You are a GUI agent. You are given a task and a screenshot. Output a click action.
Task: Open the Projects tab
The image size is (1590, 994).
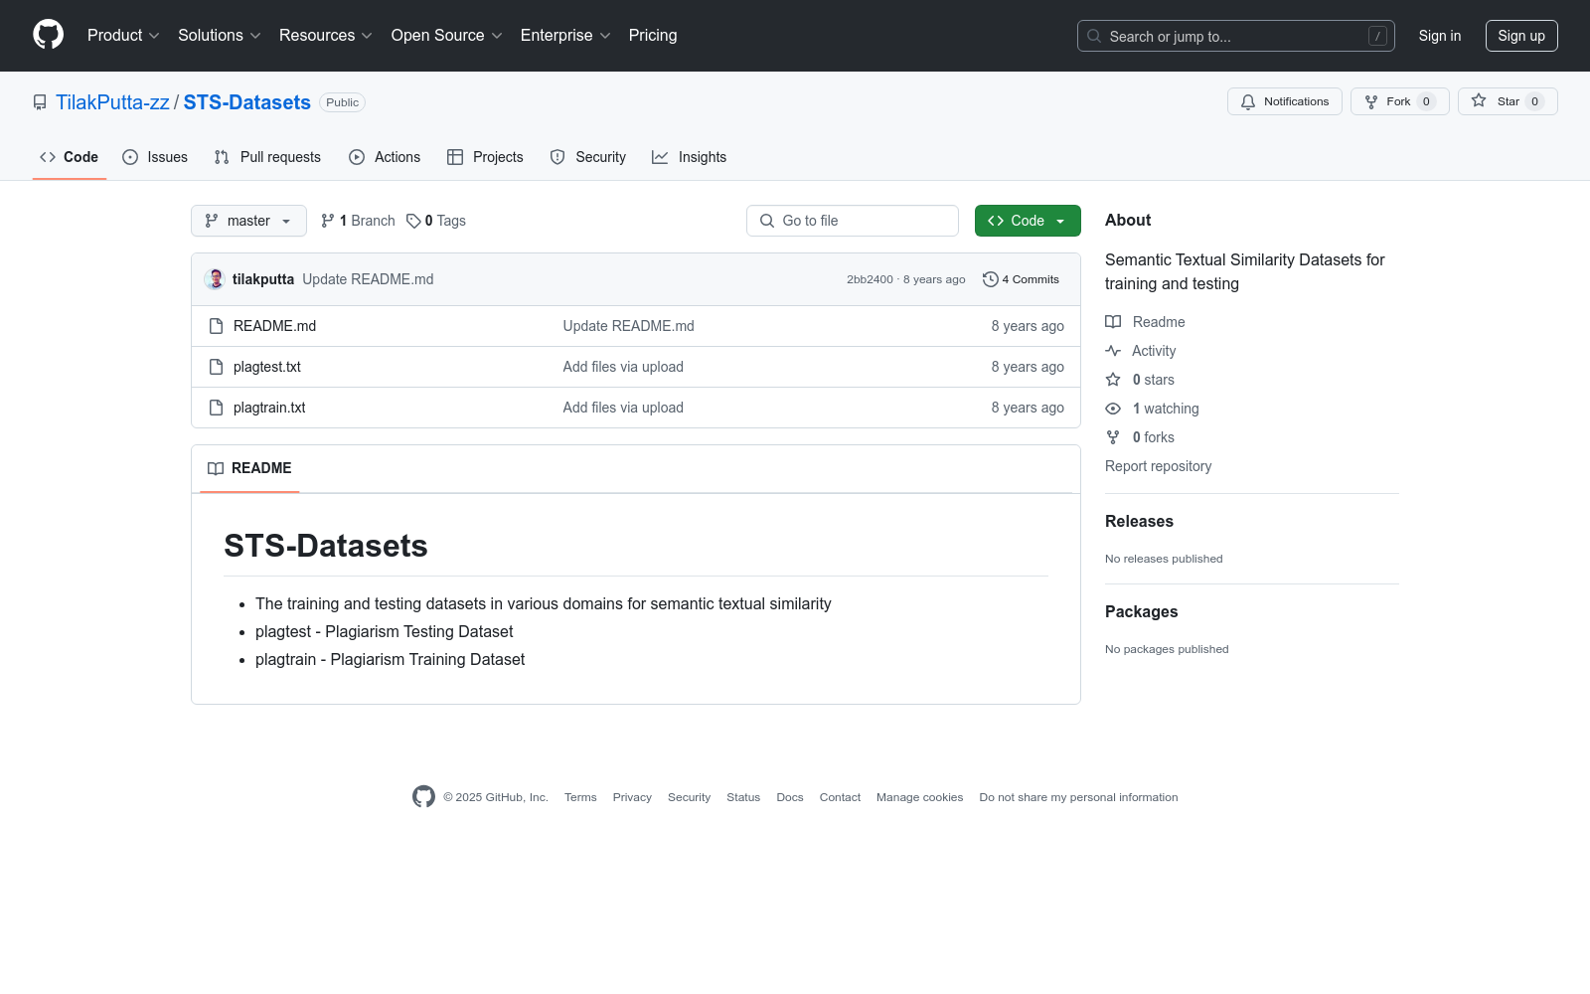point(485,157)
